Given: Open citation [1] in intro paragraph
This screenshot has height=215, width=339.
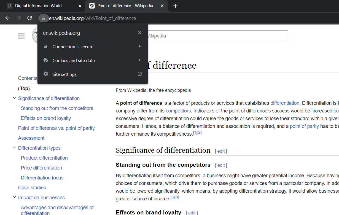Looking at the screenshot, I should click(x=195, y=133).
